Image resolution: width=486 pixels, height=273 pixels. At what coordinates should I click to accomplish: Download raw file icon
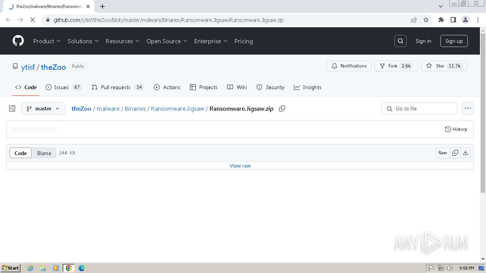coord(465,153)
